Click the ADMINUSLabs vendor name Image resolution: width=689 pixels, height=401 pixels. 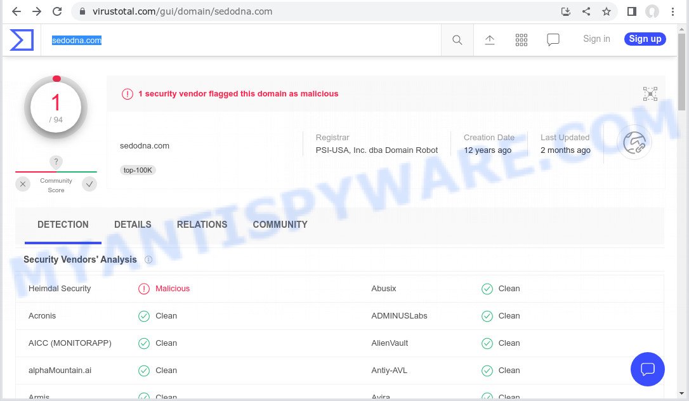click(x=399, y=316)
